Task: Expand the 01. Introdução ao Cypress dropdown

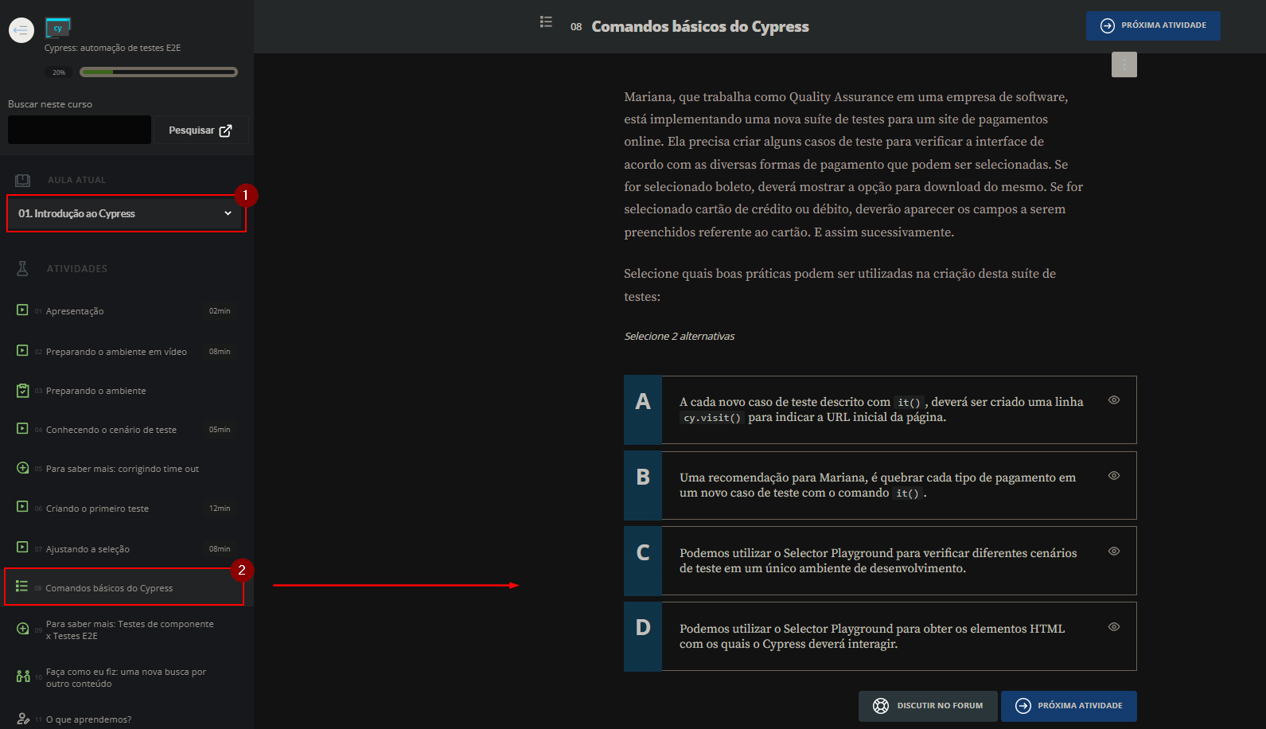Action: tap(126, 213)
